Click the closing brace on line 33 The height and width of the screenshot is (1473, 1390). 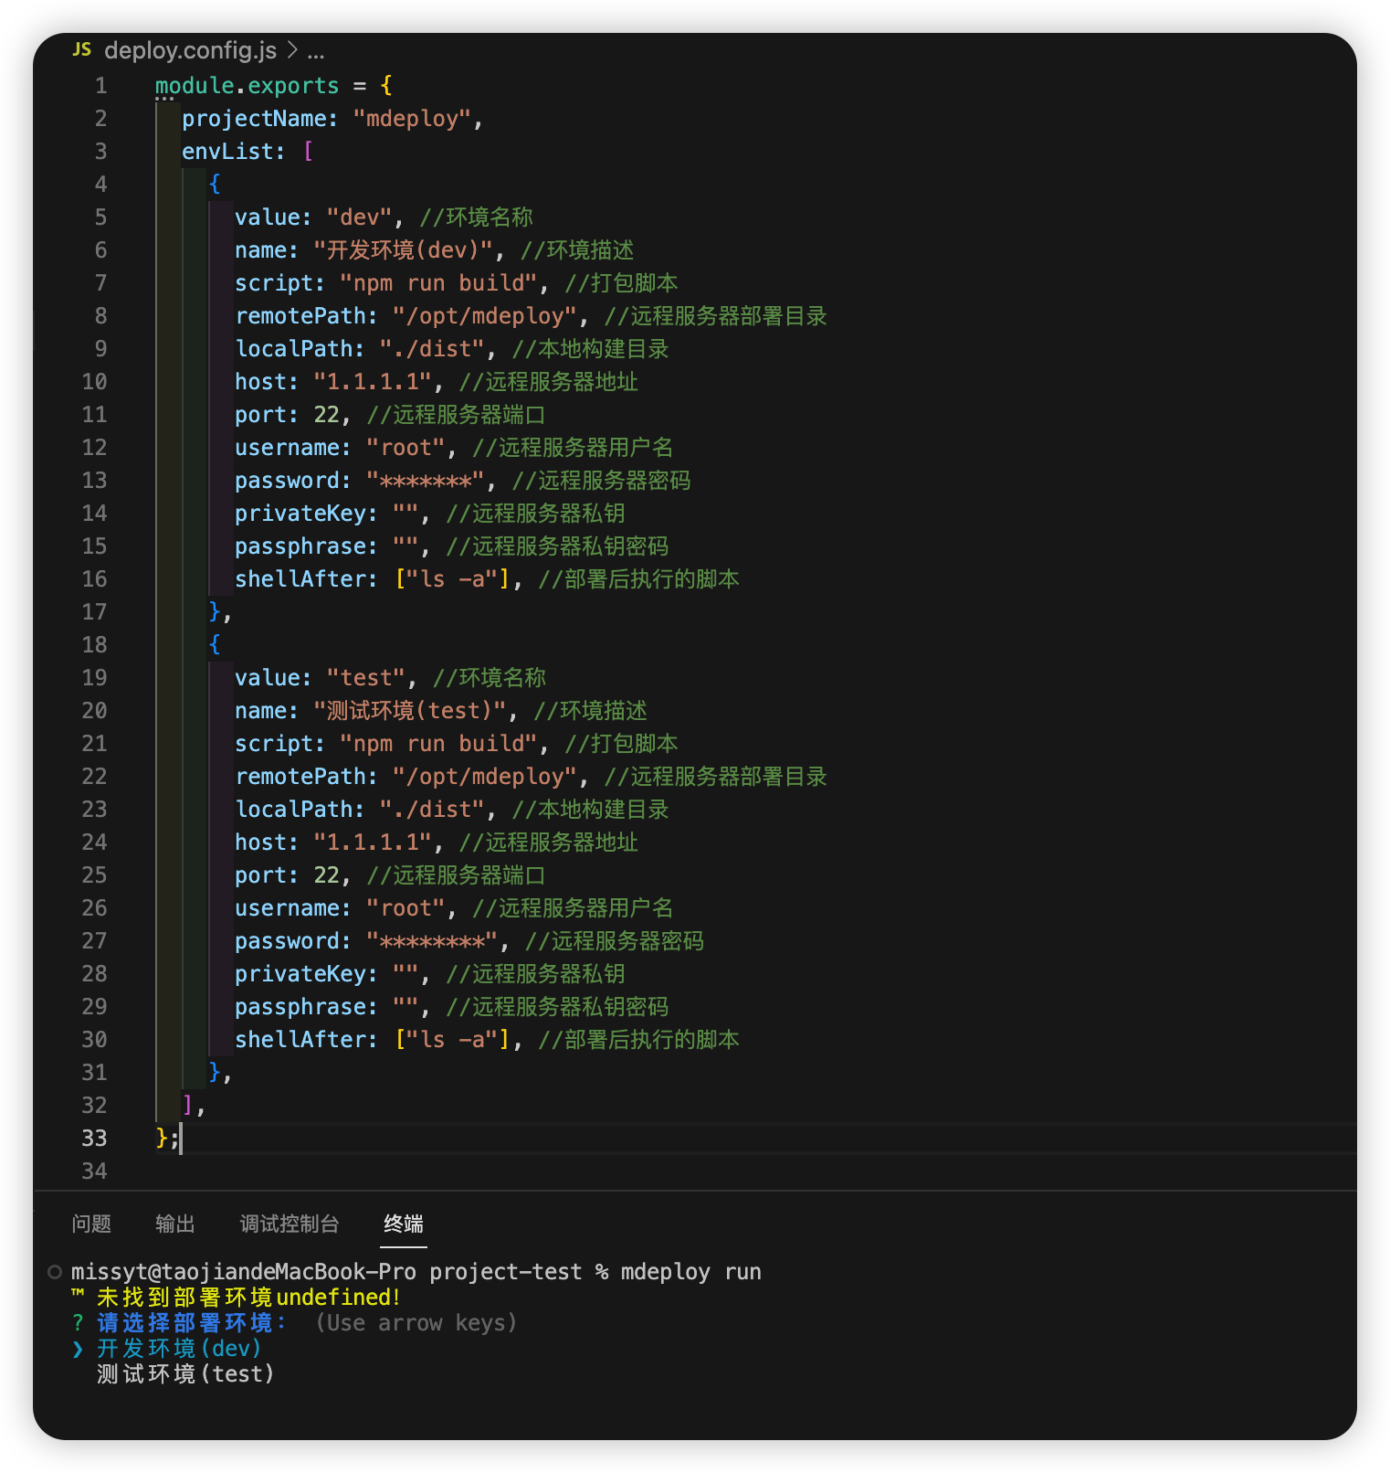coord(162,1139)
